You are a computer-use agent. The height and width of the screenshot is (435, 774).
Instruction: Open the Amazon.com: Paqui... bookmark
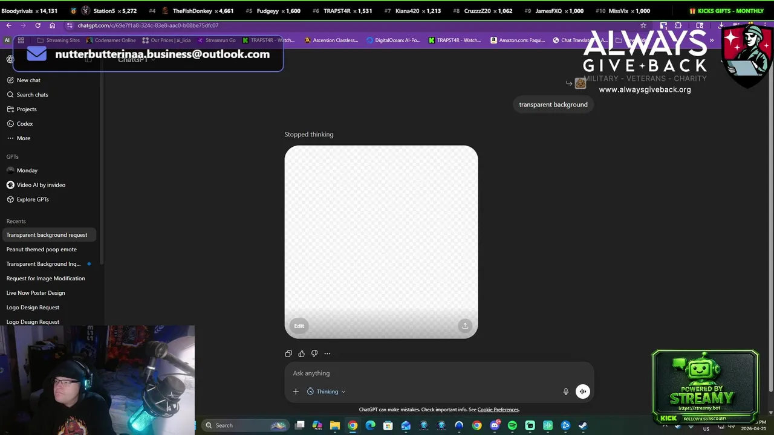pos(517,40)
